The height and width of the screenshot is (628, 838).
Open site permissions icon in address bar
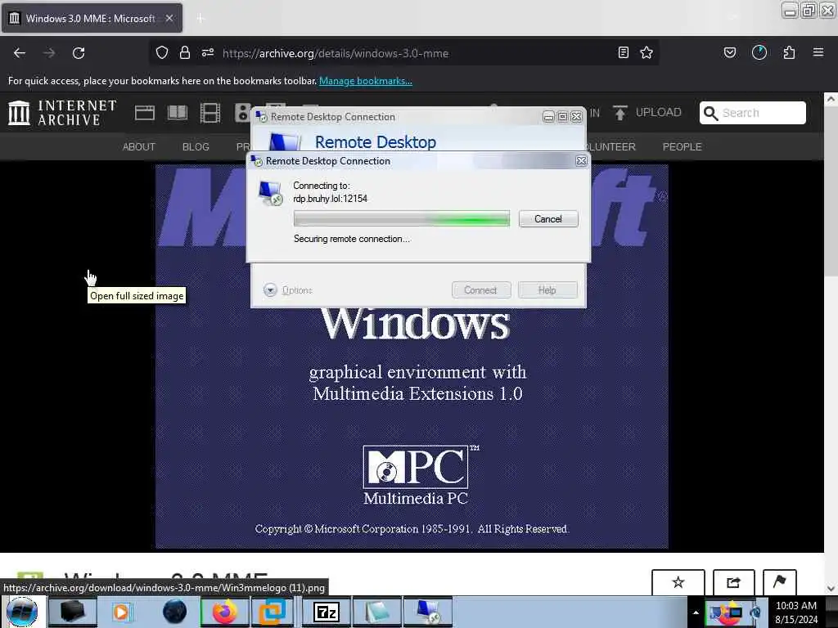tap(208, 53)
